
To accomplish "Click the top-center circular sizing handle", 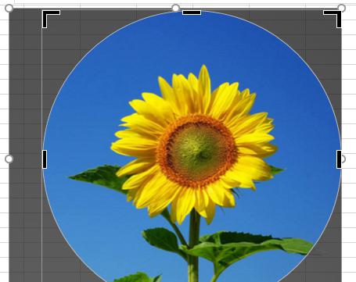I will [175, 8].
